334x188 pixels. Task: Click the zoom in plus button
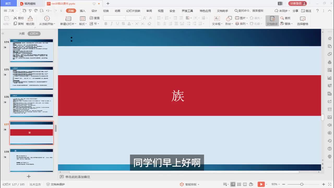point(324,184)
